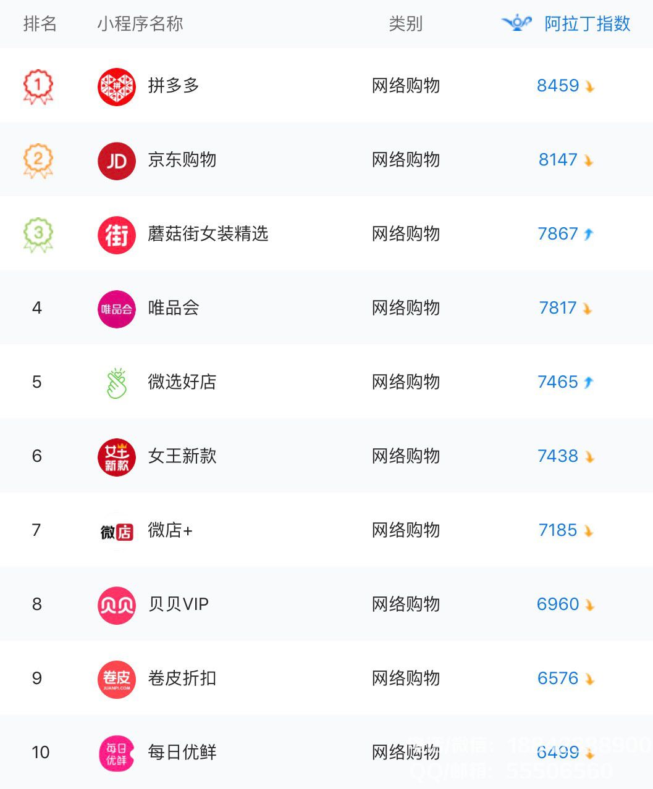Screen dimensions: 653x789
Task: Open the 卷皮 juanpi.com logo
Action: pos(117,679)
